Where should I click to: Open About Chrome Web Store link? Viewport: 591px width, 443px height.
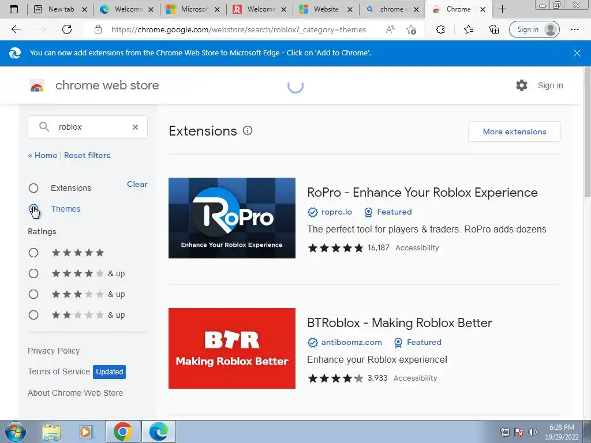click(x=76, y=393)
